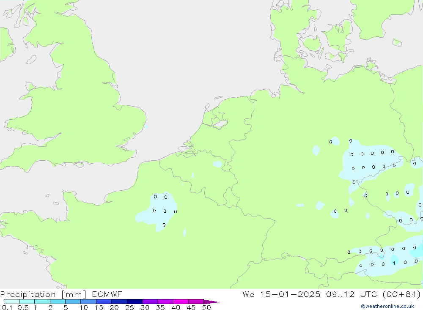
Task: Click the "We" weekday label
Action: pos(248,294)
